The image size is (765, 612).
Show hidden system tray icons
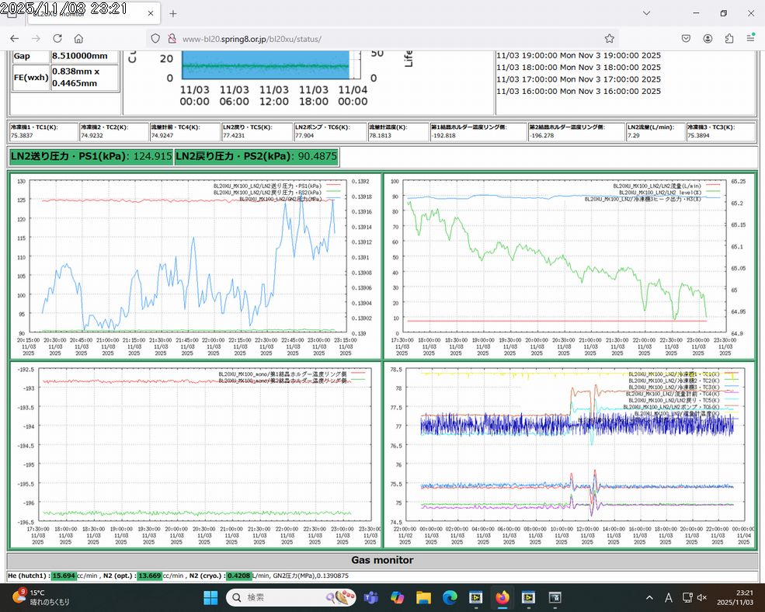[649, 597]
